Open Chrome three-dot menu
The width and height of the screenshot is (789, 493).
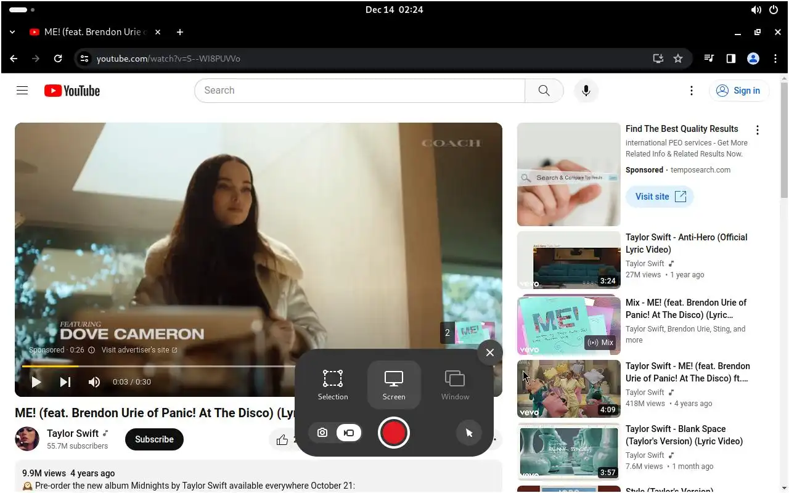[x=775, y=59]
